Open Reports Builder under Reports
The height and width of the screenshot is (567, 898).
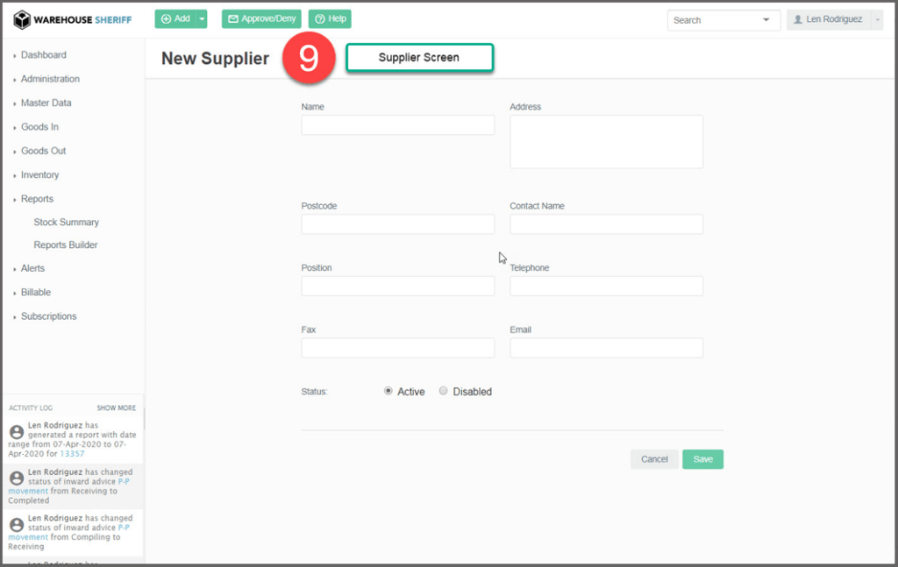coord(66,245)
